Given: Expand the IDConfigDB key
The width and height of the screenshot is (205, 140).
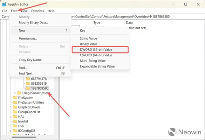Looking at the screenshot, I should (x=11, y=131).
